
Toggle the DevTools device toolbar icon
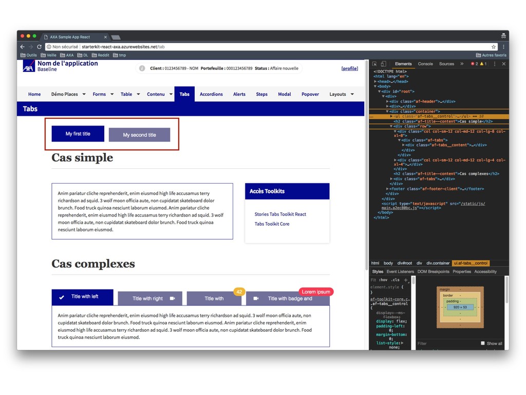(x=383, y=64)
